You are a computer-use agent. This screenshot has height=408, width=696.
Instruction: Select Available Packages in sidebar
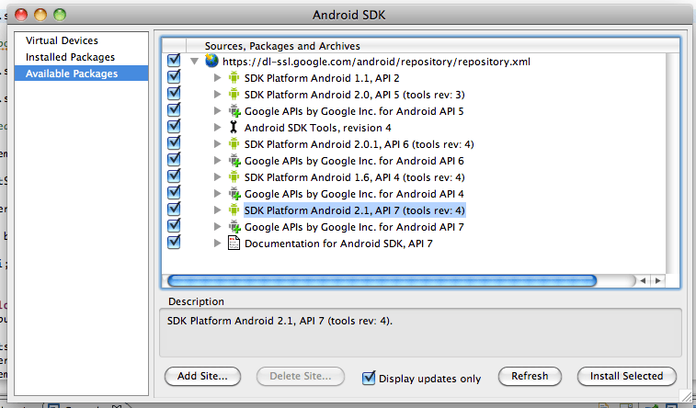pos(81,74)
